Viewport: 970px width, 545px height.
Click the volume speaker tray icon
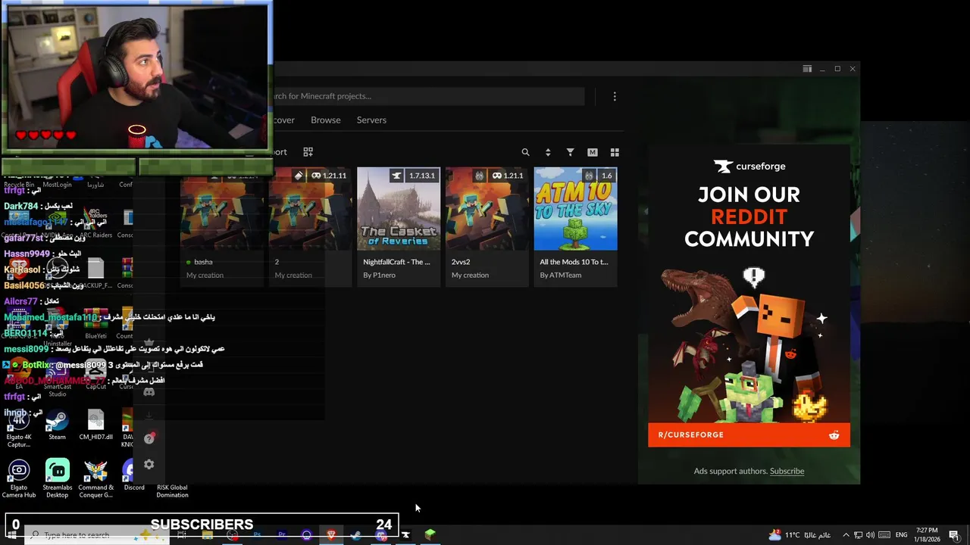pos(870,535)
